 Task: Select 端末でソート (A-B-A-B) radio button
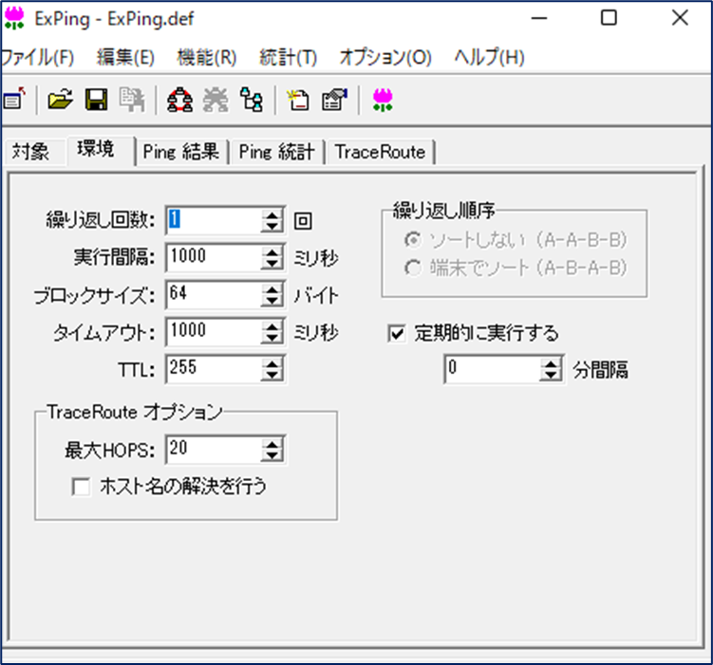click(x=412, y=268)
